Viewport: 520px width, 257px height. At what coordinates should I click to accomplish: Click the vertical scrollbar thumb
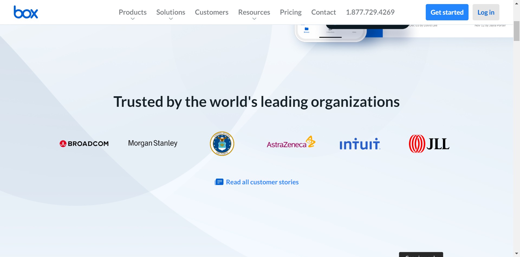click(x=516, y=31)
